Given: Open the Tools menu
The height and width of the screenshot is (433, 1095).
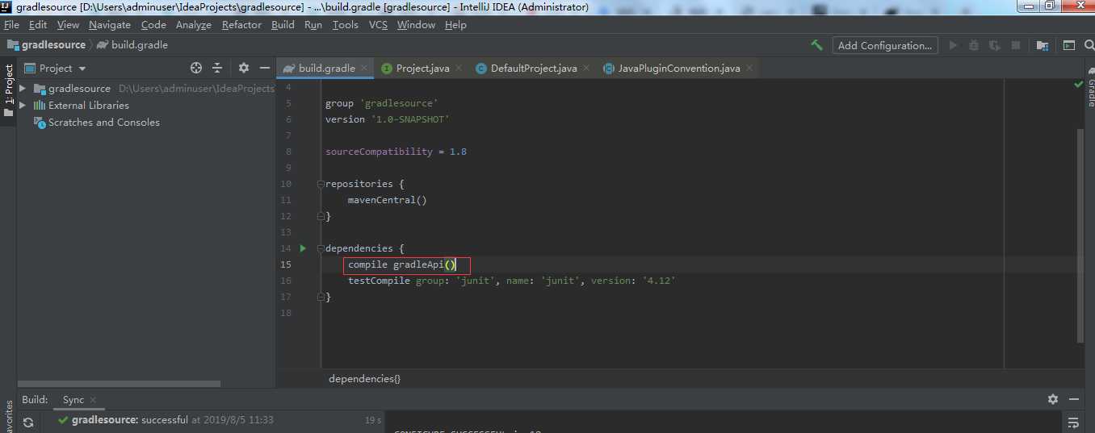Looking at the screenshot, I should coord(345,25).
